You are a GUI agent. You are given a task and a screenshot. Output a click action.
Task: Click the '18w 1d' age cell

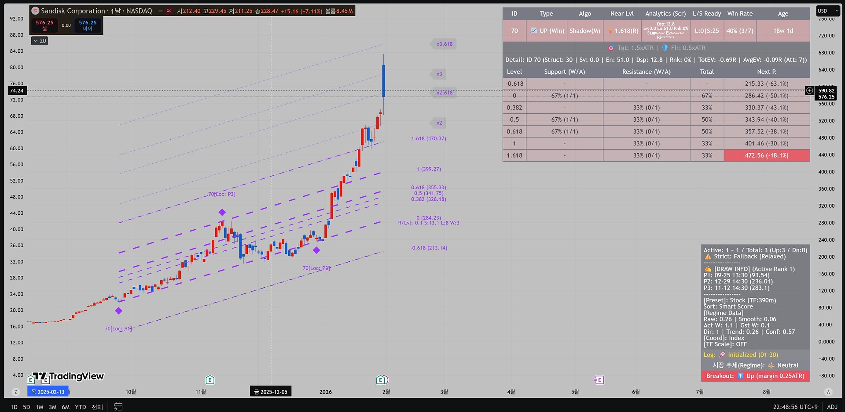coord(783,31)
